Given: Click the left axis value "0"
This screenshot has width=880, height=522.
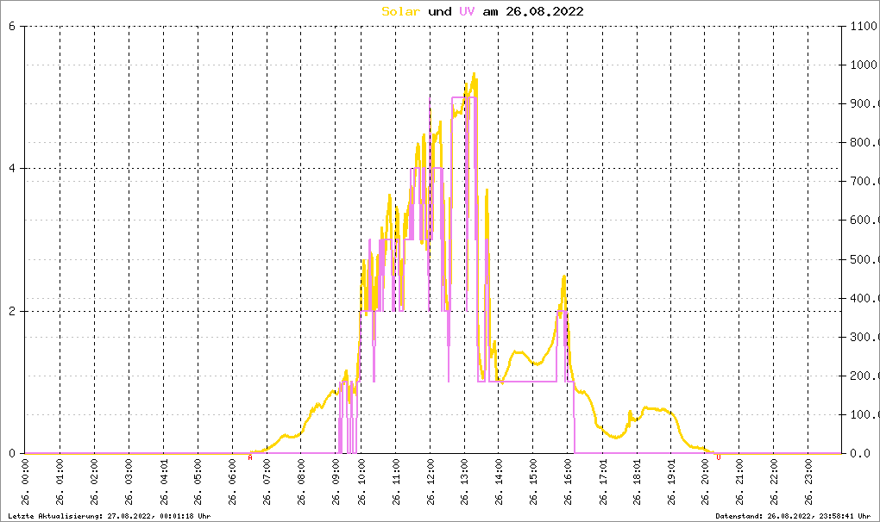Looking at the screenshot, I should click(12, 453).
